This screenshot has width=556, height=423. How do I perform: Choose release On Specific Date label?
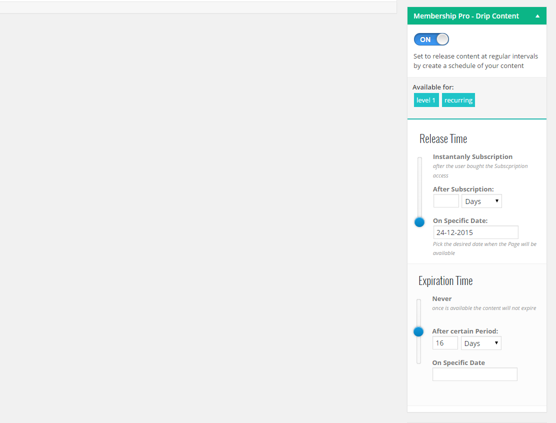[x=460, y=220]
